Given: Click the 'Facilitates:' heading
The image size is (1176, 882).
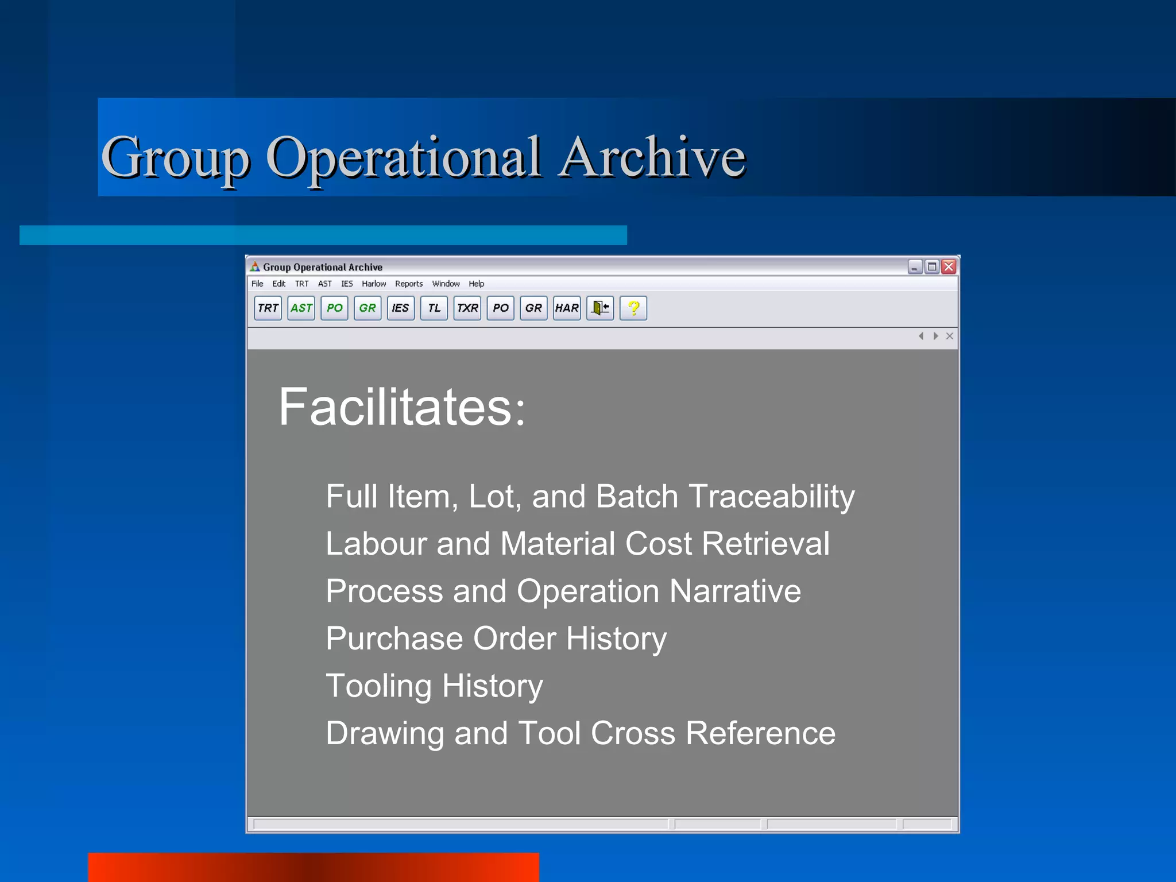Looking at the screenshot, I should pyautogui.click(x=402, y=407).
